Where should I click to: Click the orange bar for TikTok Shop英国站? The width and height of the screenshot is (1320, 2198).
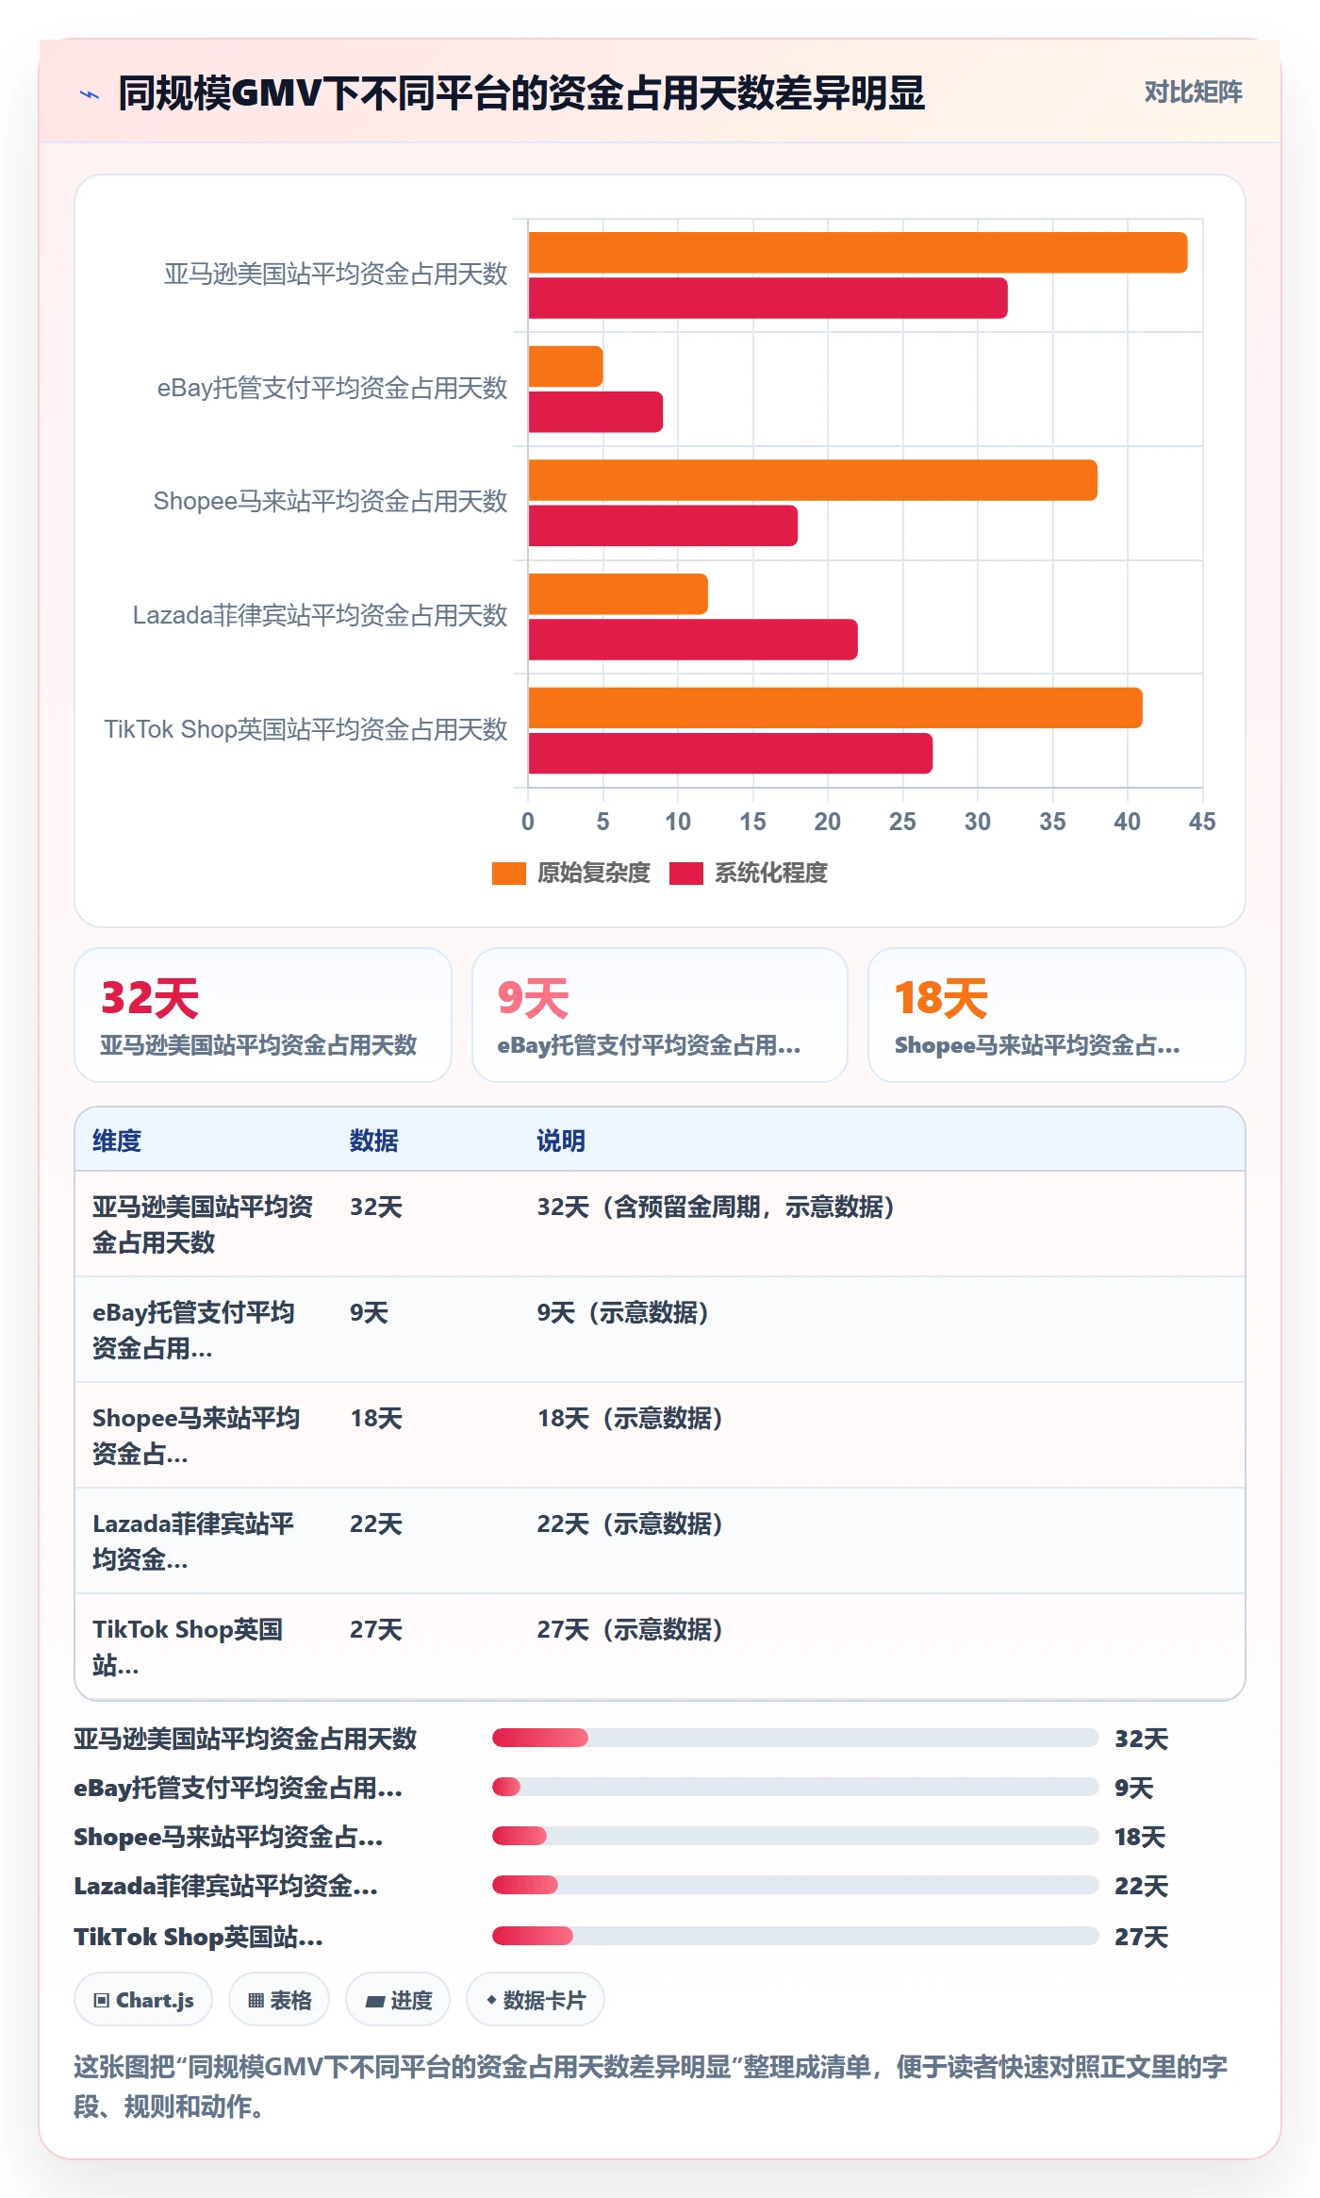(835, 708)
